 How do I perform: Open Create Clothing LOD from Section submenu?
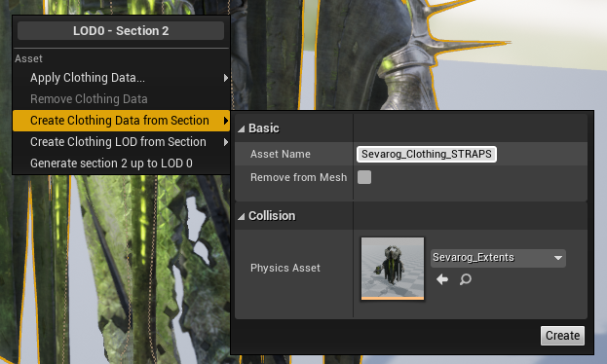pyautogui.click(x=121, y=142)
